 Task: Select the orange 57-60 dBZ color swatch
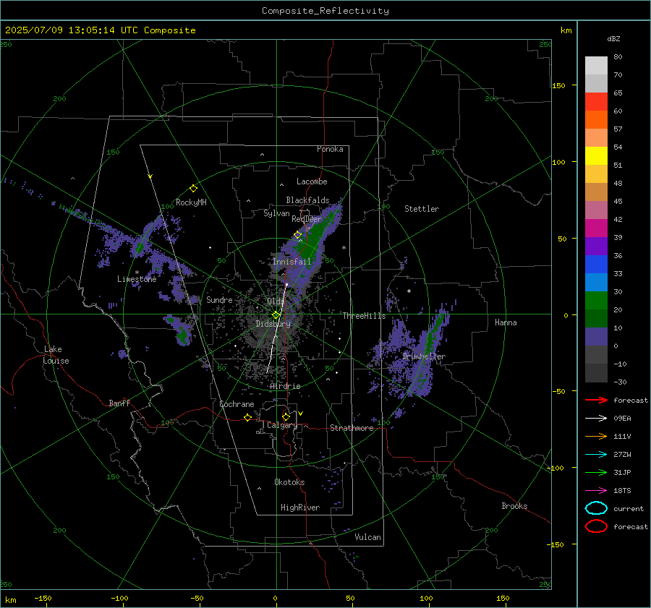point(596,120)
